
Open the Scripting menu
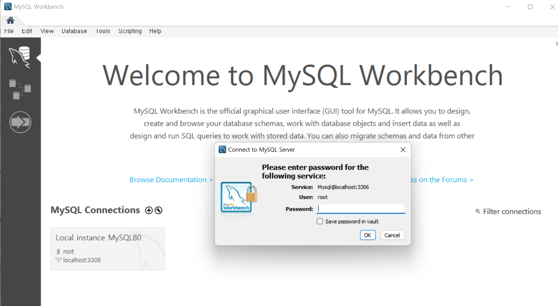click(130, 31)
